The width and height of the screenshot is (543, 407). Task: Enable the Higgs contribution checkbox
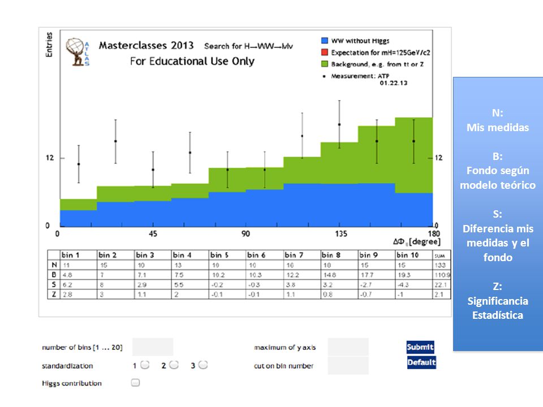pyautogui.click(x=135, y=383)
